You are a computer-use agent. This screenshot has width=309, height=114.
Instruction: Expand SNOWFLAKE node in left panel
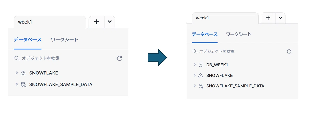pyautogui.click(x=17, y=73)
